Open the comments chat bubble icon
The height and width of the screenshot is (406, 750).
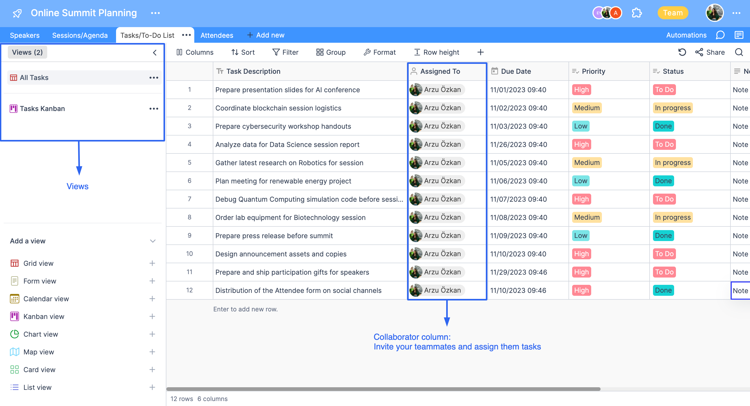coord(720,35)
